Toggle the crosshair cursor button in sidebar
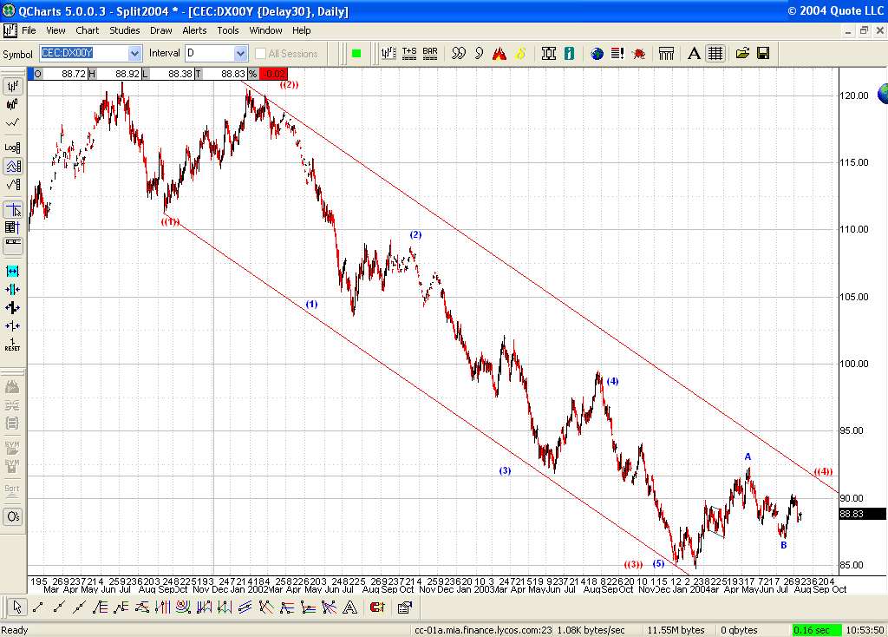This screenshot has height=637, width=888. pyautogui.click(x=12, y=210)
